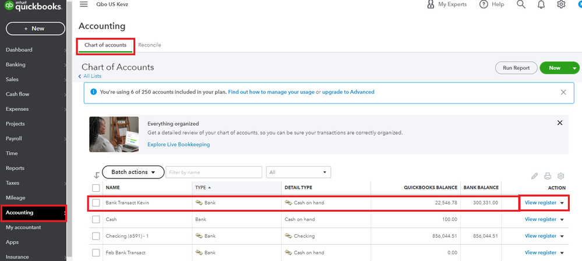Screen dimensions: 582x261
Task: Open the settings gear in header
Action: 561,5
